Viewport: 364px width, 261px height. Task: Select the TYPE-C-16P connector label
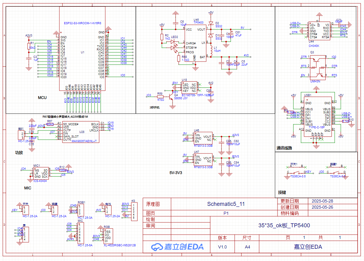(x=316, y=127)
